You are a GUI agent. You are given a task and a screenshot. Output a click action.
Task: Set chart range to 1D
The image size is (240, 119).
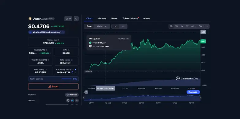pos(171,26)
